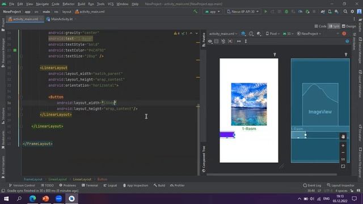Open the SDK Manager icon
The width and height of the screenshot is (363, 204).
(336, 11)
